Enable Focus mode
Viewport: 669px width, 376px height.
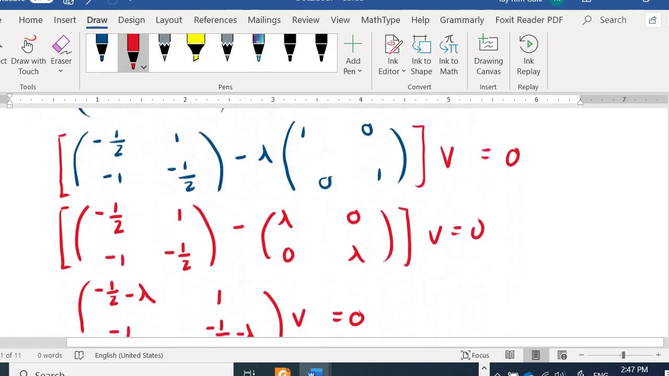(475, 355)
